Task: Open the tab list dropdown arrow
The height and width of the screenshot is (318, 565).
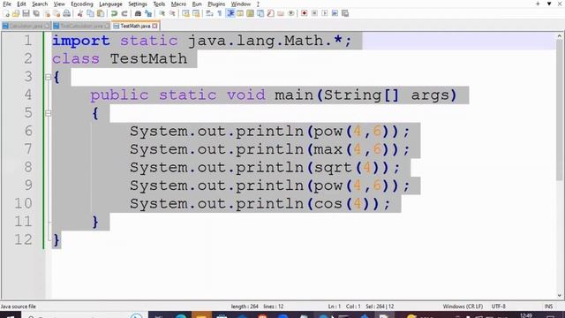Action: click(x=549, y=4)
